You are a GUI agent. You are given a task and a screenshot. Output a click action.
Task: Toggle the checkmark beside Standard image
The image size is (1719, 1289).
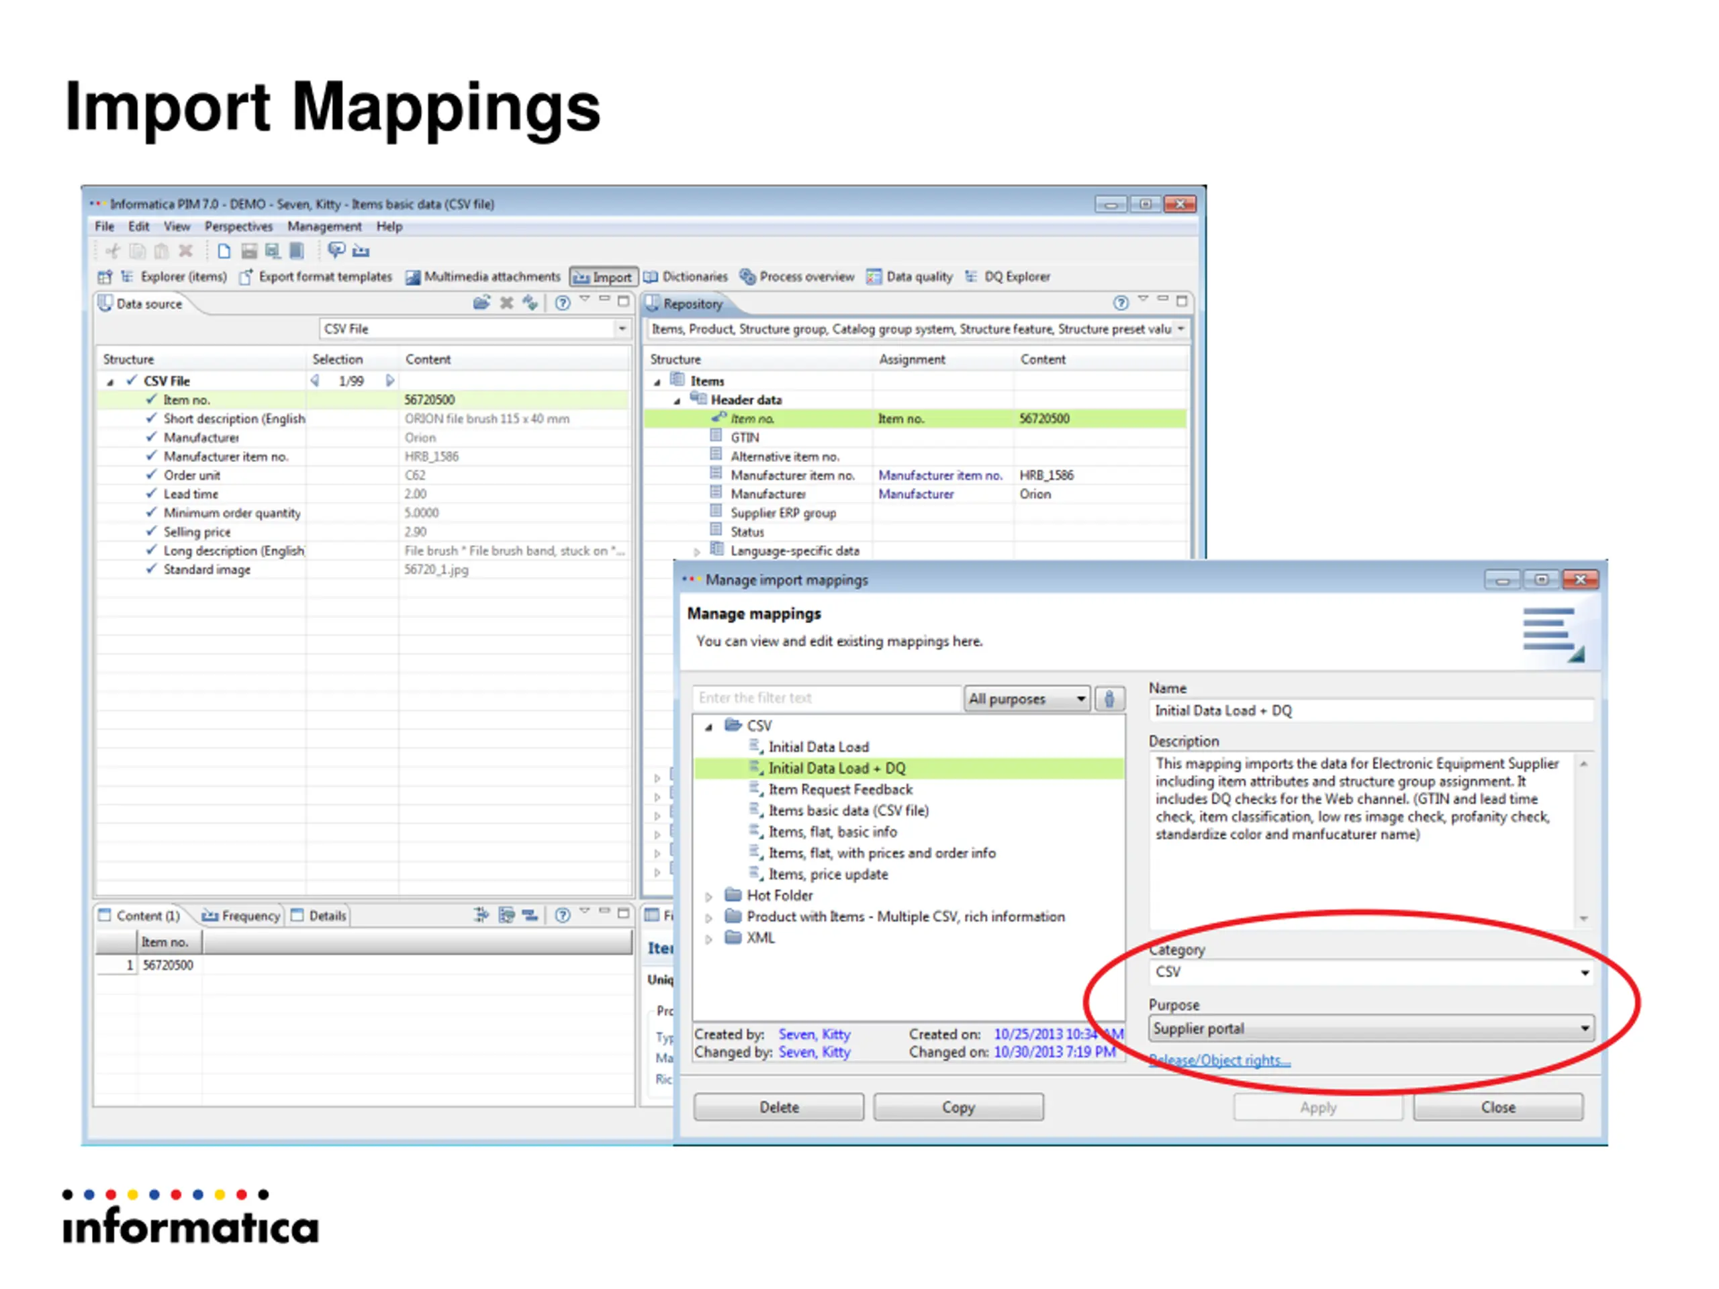[x=152, y=569]
